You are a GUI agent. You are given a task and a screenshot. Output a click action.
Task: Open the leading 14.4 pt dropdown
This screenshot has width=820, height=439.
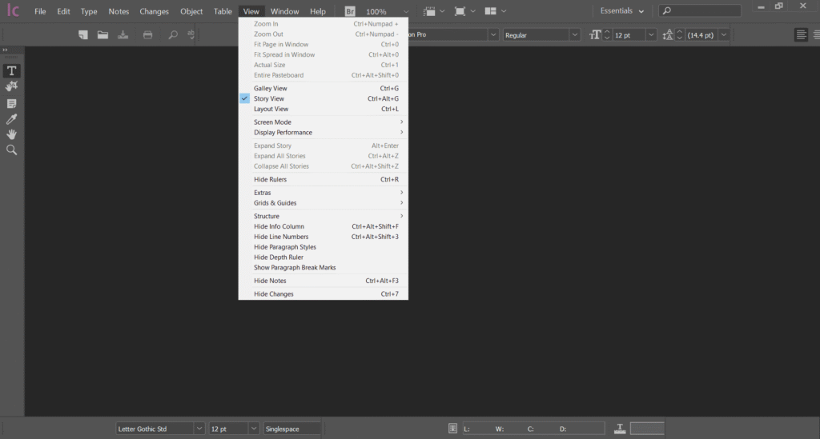pyautogui.click(x=724, y=35)
